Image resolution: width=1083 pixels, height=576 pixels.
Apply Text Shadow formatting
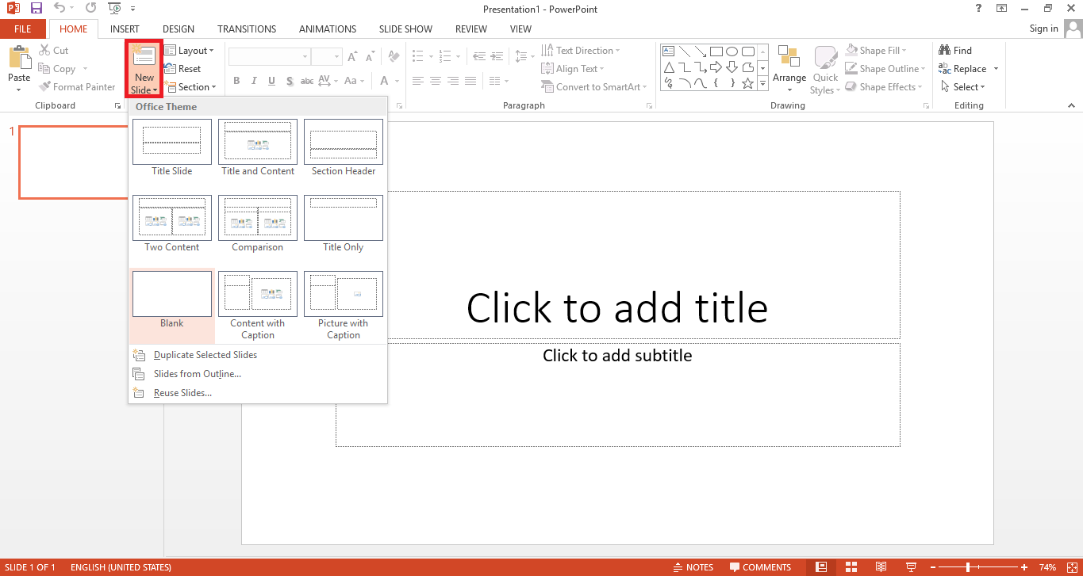coord(289,81)
